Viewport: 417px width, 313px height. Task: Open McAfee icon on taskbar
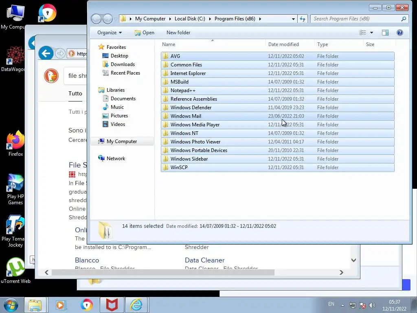point(112,305)
